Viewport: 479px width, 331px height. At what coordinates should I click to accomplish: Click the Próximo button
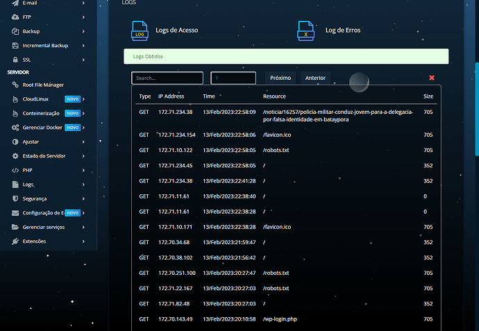coord(280,78)
